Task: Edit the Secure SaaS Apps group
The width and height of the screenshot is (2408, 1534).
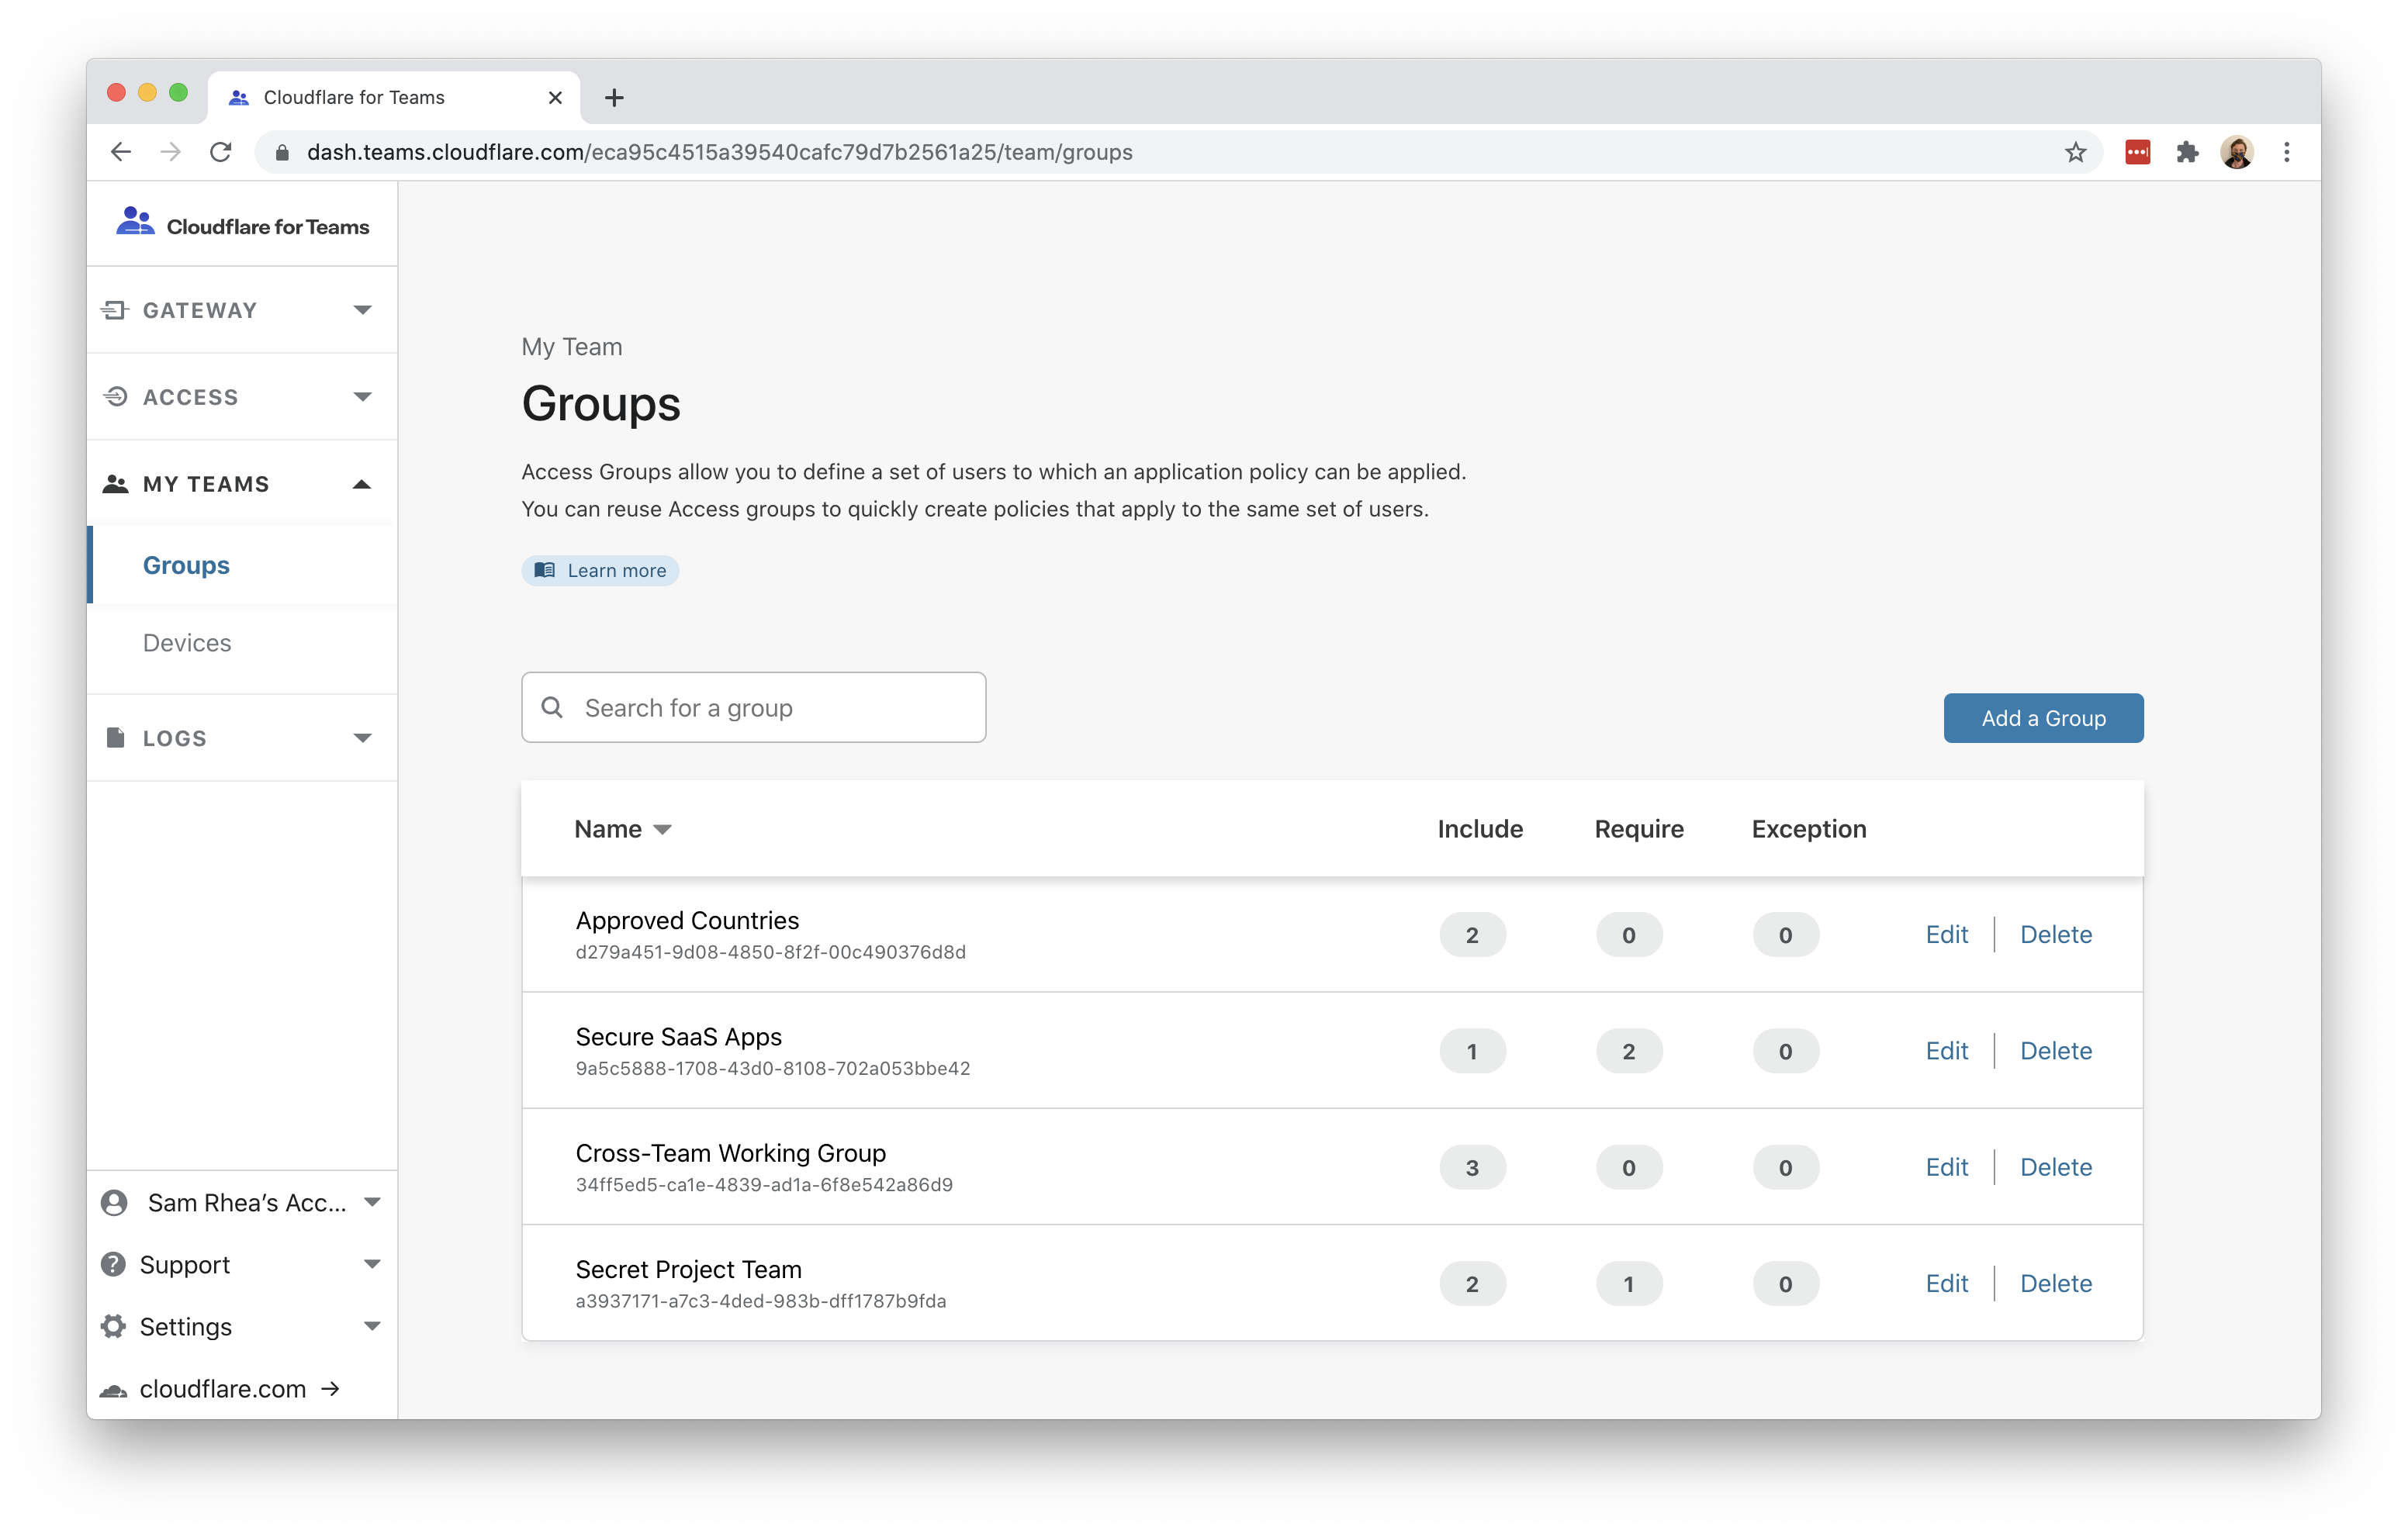Action: click(1946, 1051)
